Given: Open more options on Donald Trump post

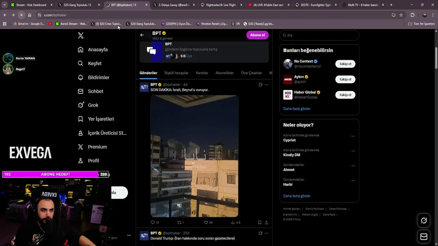Looking at the screenshot, I should (x=267, y=233).
